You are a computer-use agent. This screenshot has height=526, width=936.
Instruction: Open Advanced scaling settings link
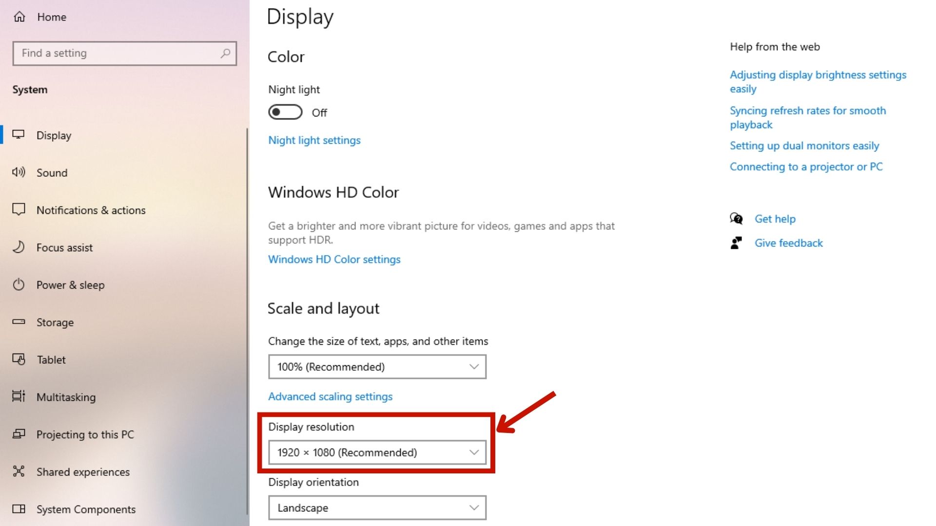click(331, 396)
